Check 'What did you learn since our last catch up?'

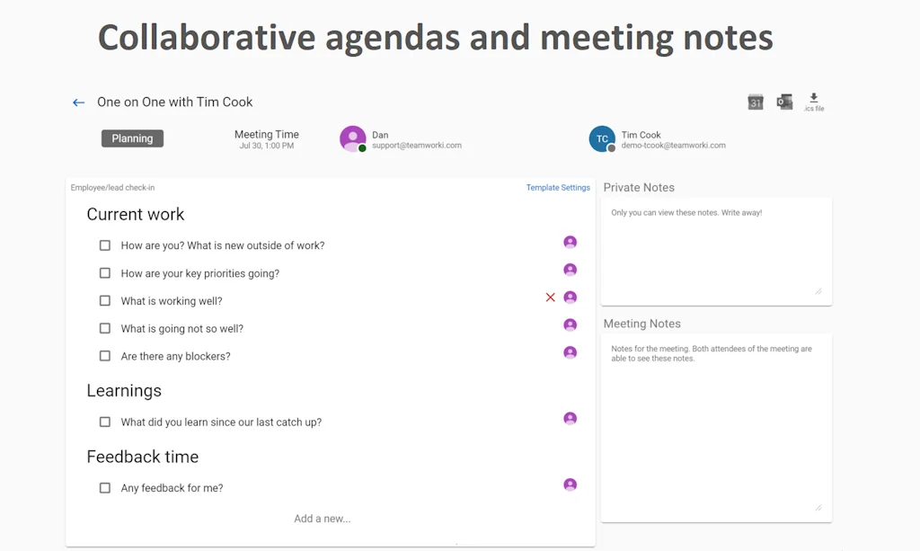105,422
